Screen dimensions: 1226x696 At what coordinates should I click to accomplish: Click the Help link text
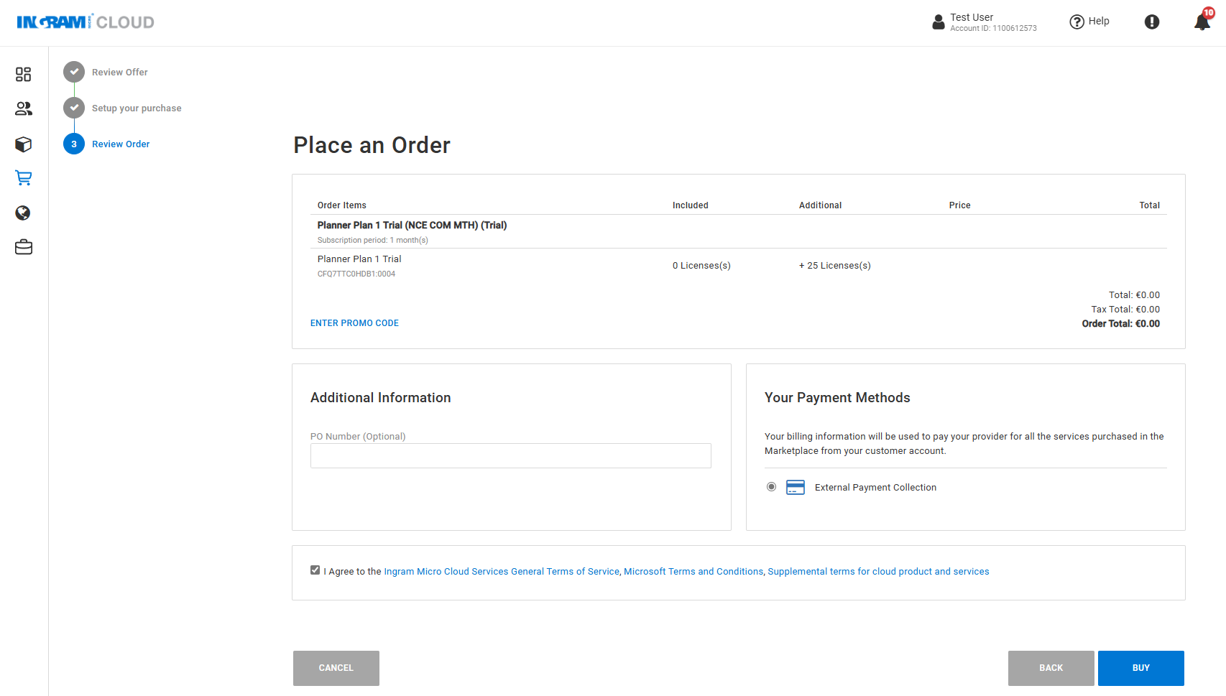[1099, 22]
